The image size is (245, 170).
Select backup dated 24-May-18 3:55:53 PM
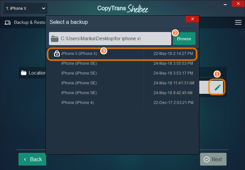[x=122, y=63]
